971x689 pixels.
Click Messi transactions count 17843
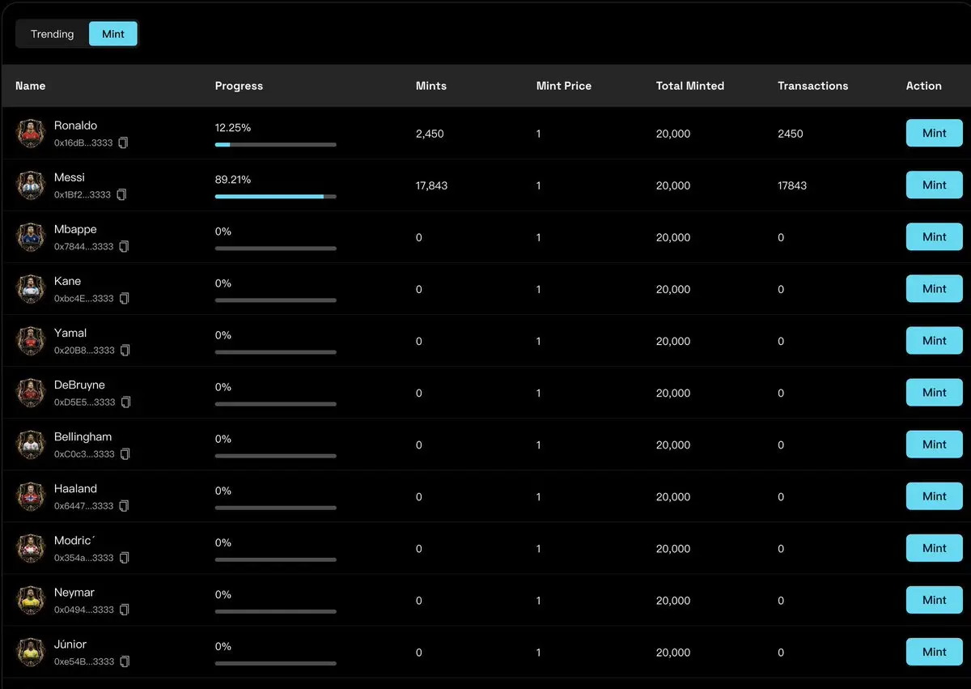(x=792, y=185)
